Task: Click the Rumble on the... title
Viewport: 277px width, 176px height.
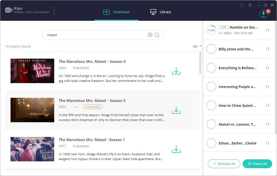Action: coord(244,27)
